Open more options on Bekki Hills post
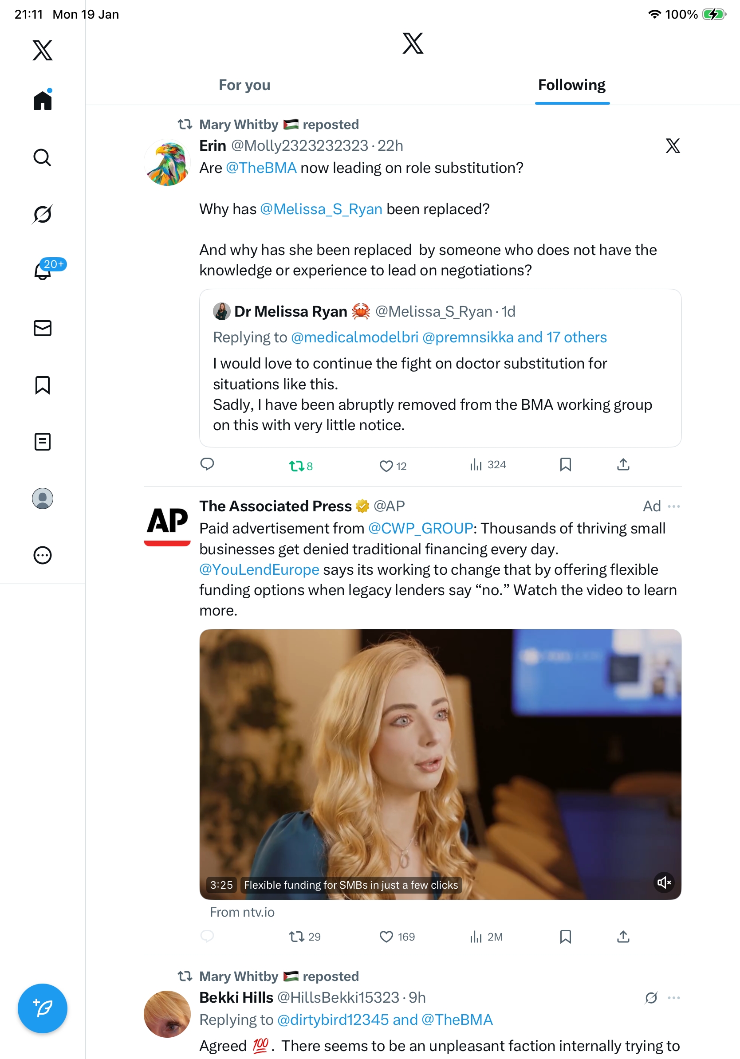The width and height of the screenshot is (740, 1059). coord(673,998)
